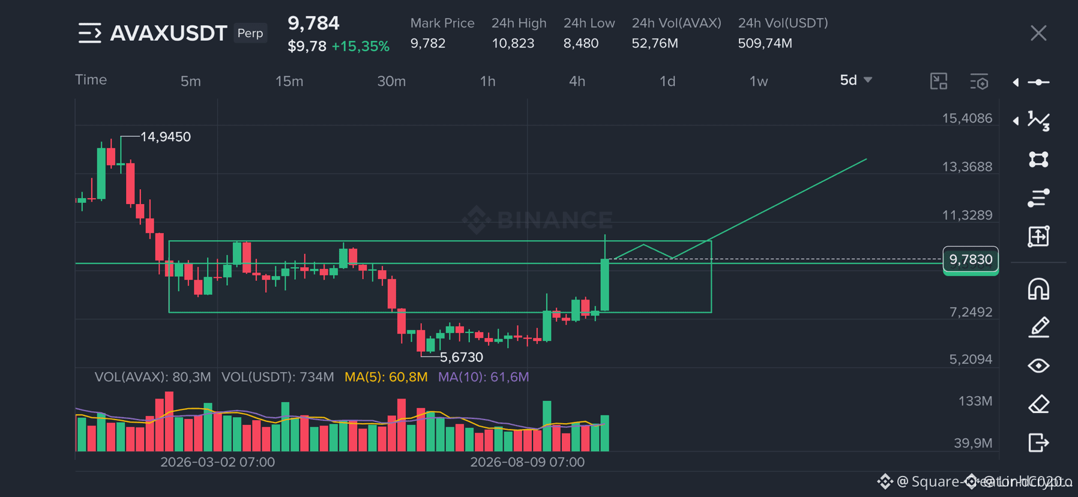
Task: Select the rectangle shape node tool
Action: coord(1039,159)
